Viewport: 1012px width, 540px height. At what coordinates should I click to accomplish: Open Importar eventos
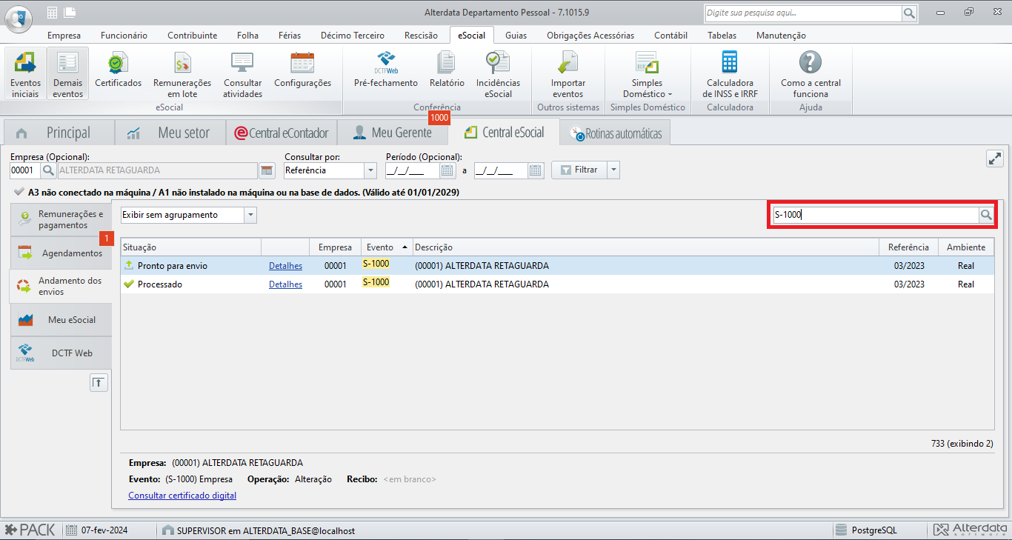pyautogui.click(x=568, y=74)
